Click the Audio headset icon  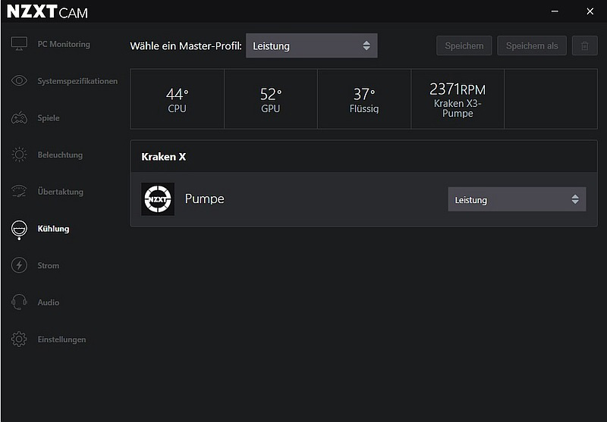pos(19,302)
